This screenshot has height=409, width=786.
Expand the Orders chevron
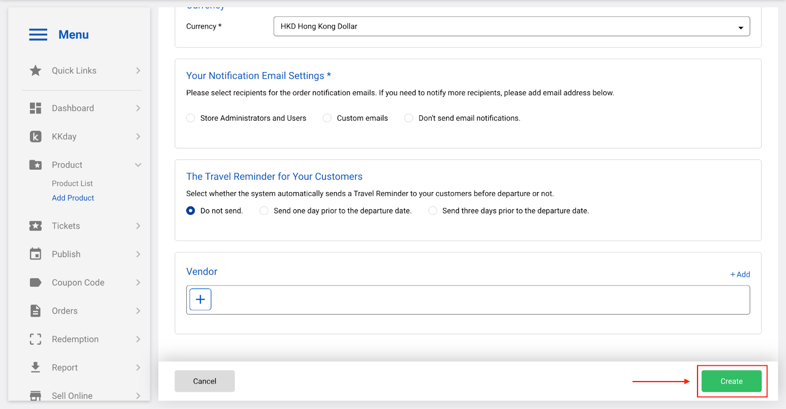coord(138,311)
